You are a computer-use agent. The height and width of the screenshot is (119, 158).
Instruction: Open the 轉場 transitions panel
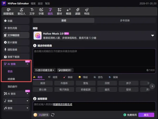[68, 12]
